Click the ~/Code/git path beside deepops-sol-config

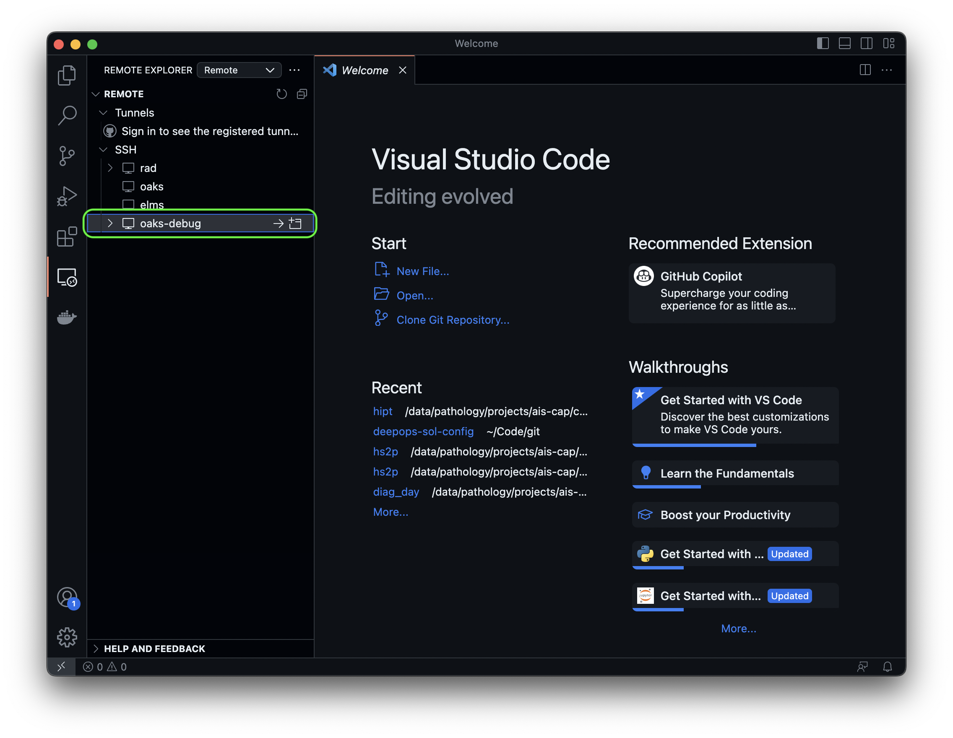point(513,431)
